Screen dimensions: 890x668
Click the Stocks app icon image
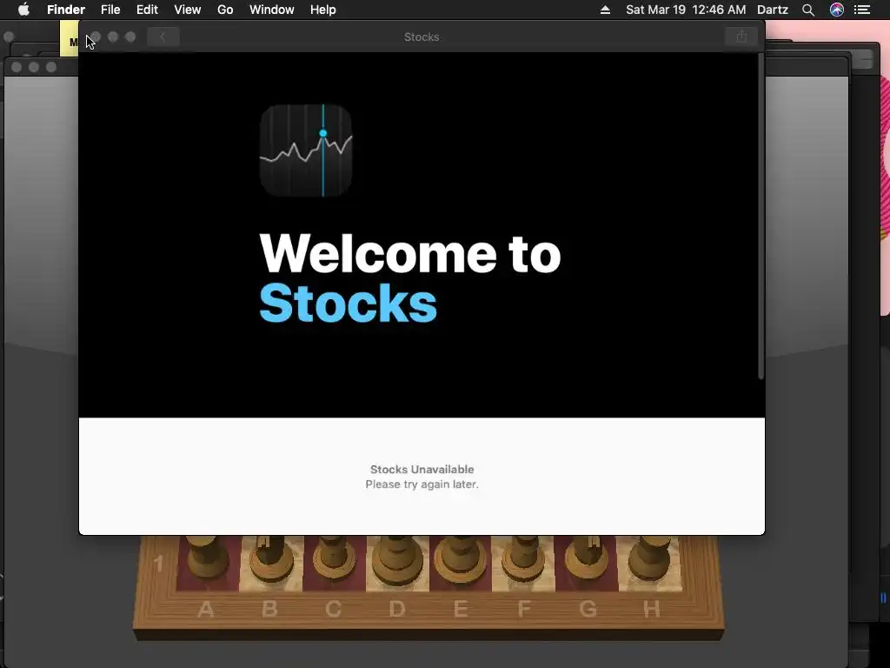point(306,150)
